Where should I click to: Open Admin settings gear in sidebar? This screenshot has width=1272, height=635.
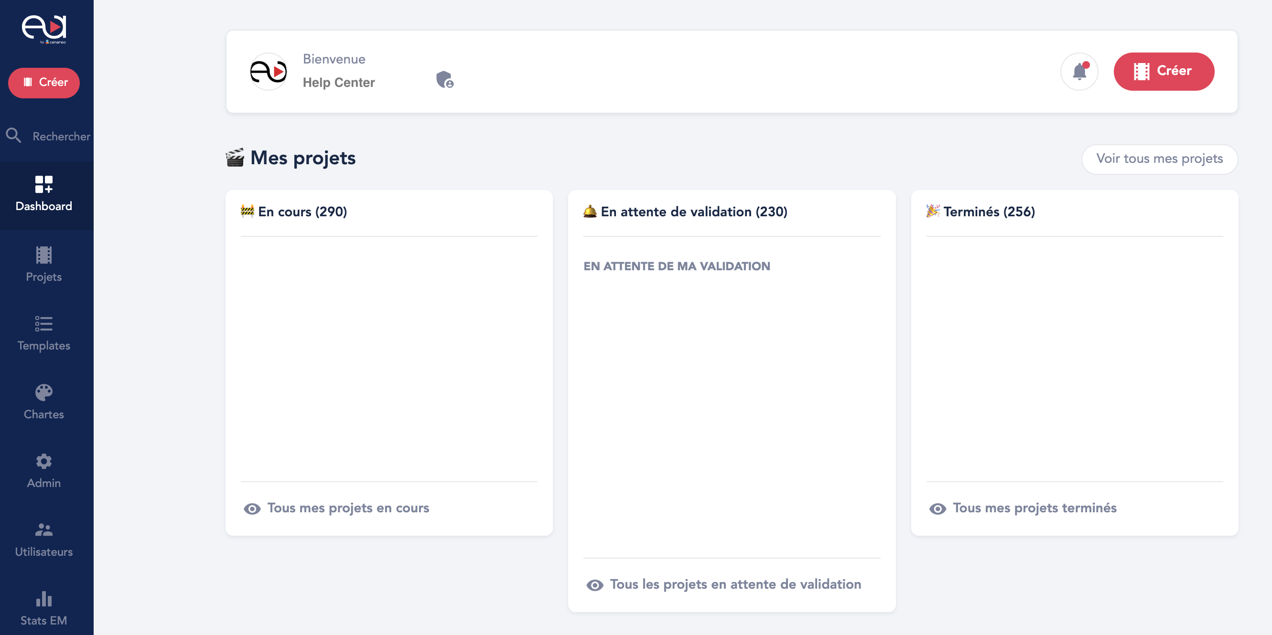coord(44,470)
